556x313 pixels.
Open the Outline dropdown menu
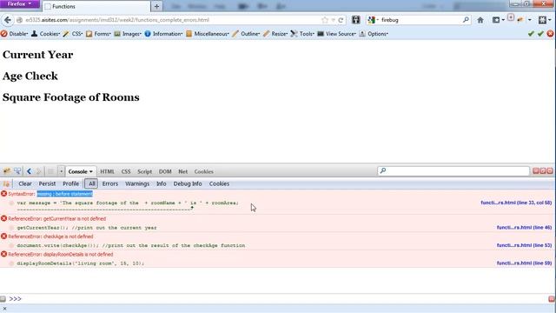click(246, 34)
